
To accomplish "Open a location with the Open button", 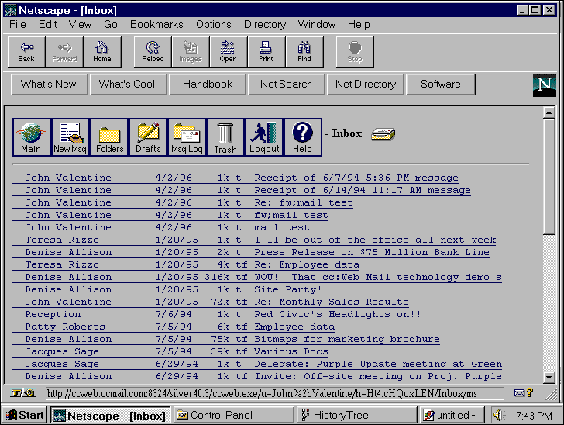I will 229,52.
